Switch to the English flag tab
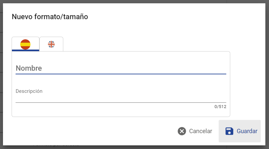269x149 pixels. [51, 44]
